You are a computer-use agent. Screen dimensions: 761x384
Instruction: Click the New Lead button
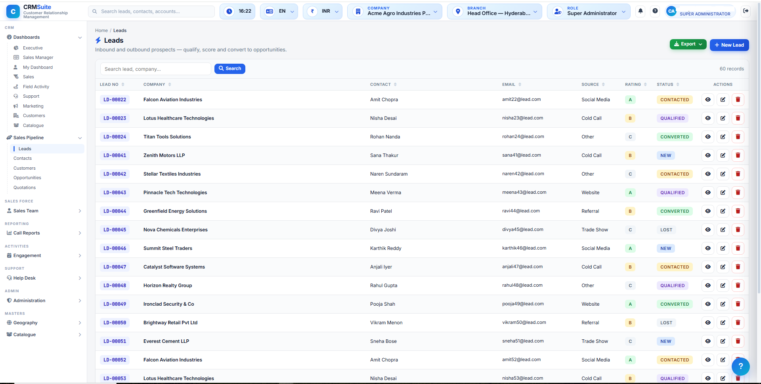729,45
